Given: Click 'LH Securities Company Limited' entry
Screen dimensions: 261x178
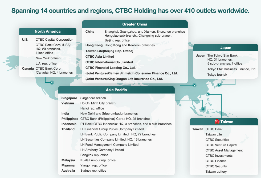Looking at the screenshot, I should (116, 139).
